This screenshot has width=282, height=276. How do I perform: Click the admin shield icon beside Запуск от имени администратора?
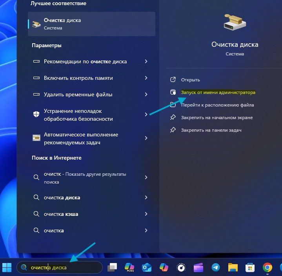point(173,92)
